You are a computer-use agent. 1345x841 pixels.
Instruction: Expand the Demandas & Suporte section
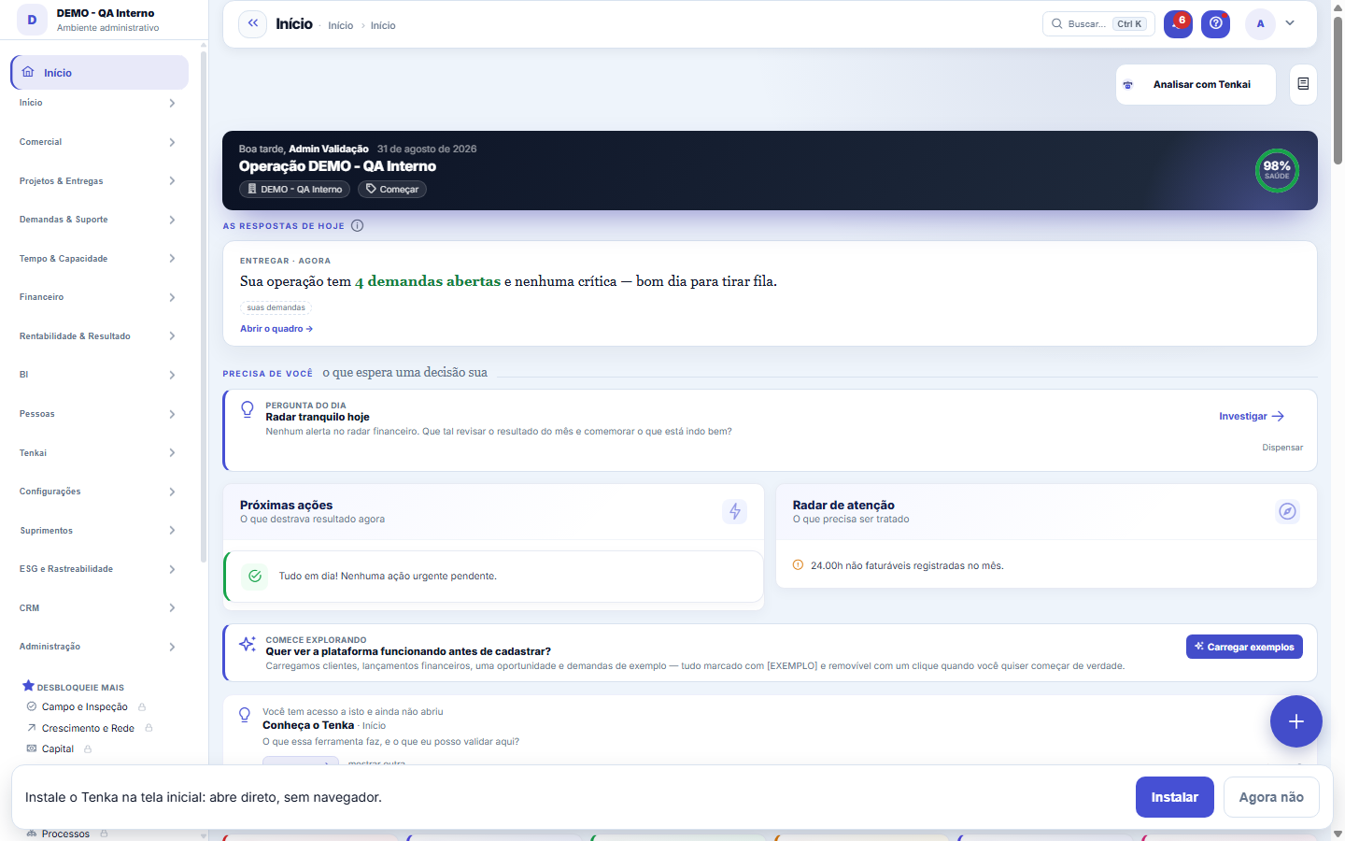click(x=97, y=220)
